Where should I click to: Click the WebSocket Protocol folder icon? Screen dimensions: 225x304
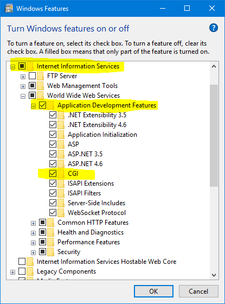click(61, 213)
